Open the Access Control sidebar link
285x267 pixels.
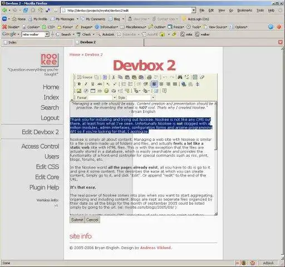tap(40, 146)
